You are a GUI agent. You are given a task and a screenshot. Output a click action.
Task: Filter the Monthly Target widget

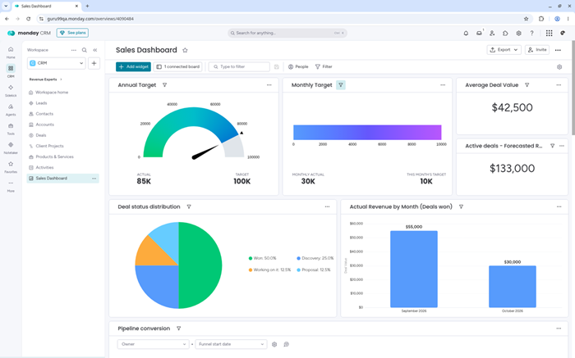pos(341,85)
